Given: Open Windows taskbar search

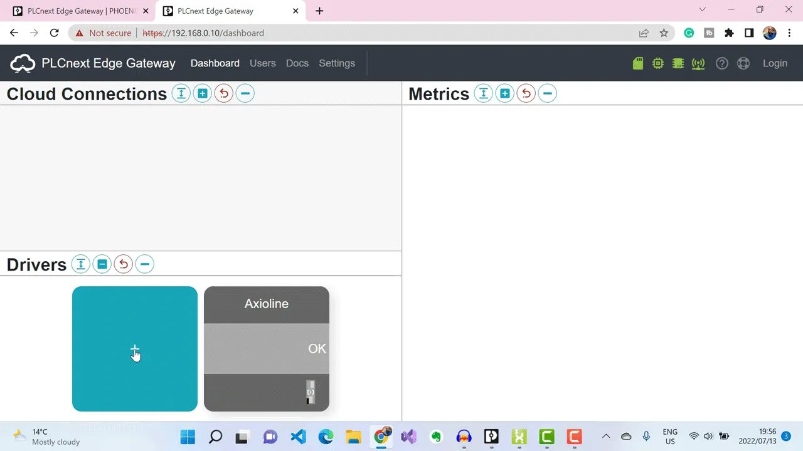Looking at the screenshot, I should [x=215, y=437].
